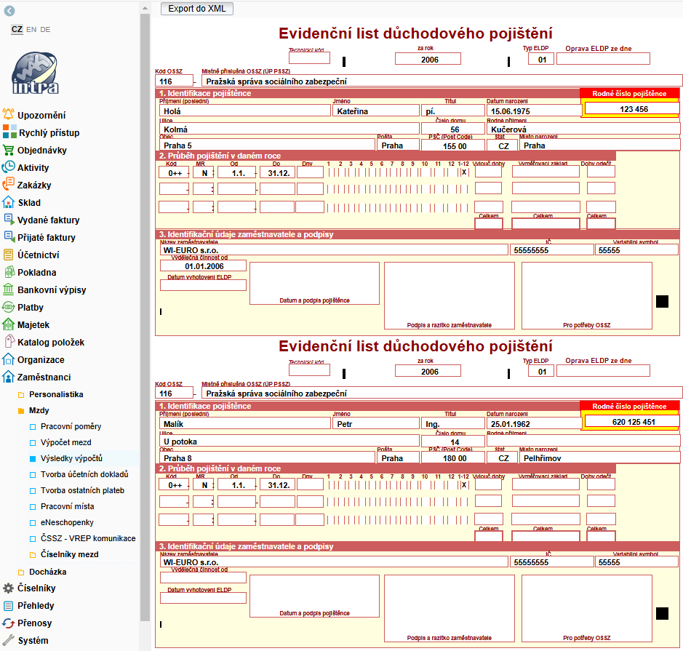This screenshot has height=651, width=683.
Task: Switch language to EN
Action: 31,30
